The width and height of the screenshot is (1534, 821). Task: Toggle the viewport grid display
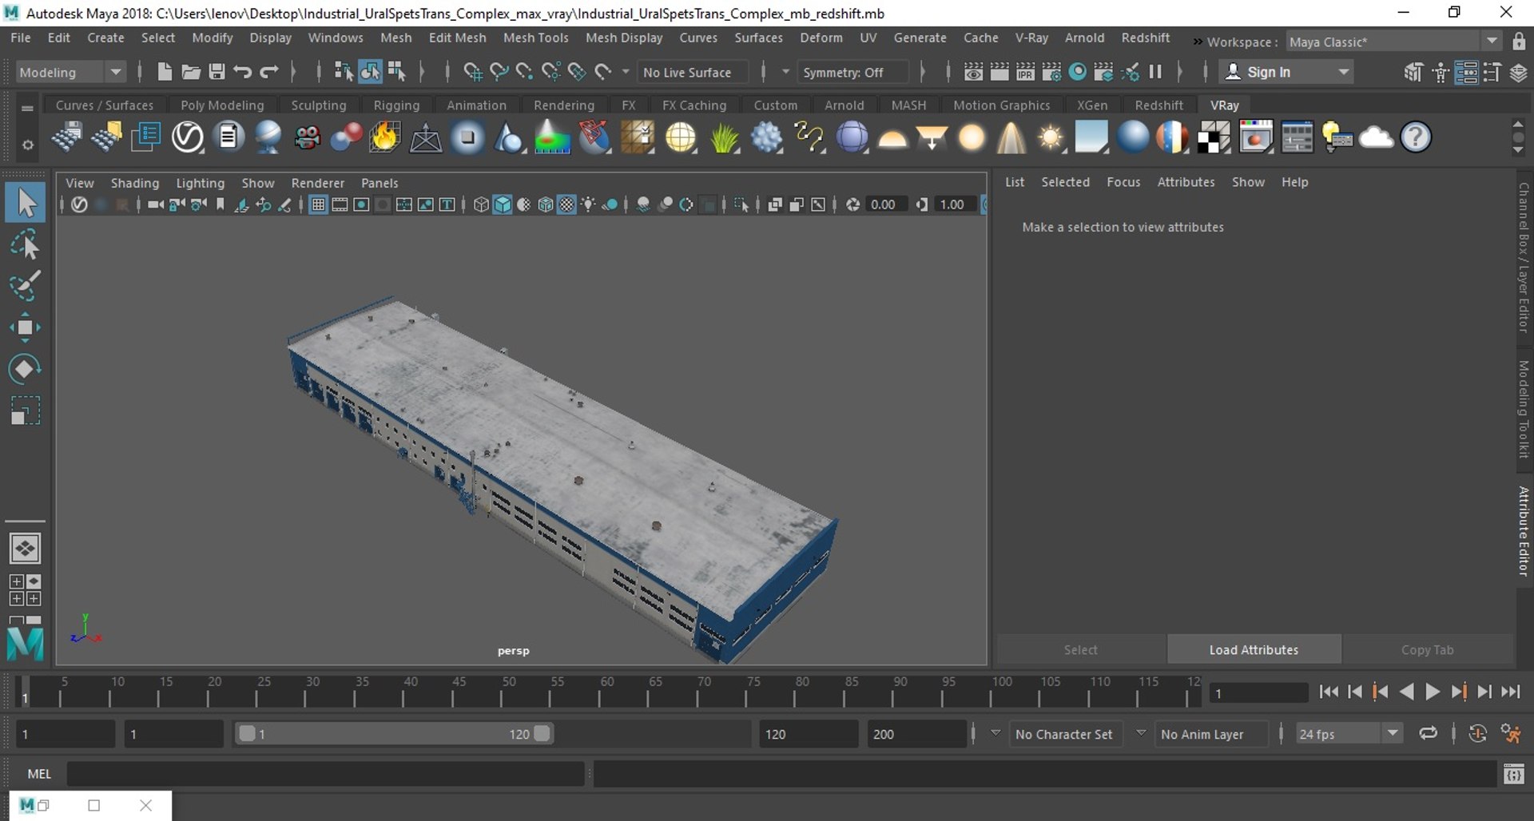pyautogui.click(x=318, y=204)
